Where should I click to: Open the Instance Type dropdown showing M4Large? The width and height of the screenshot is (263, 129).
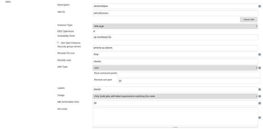tap(175, 26)
